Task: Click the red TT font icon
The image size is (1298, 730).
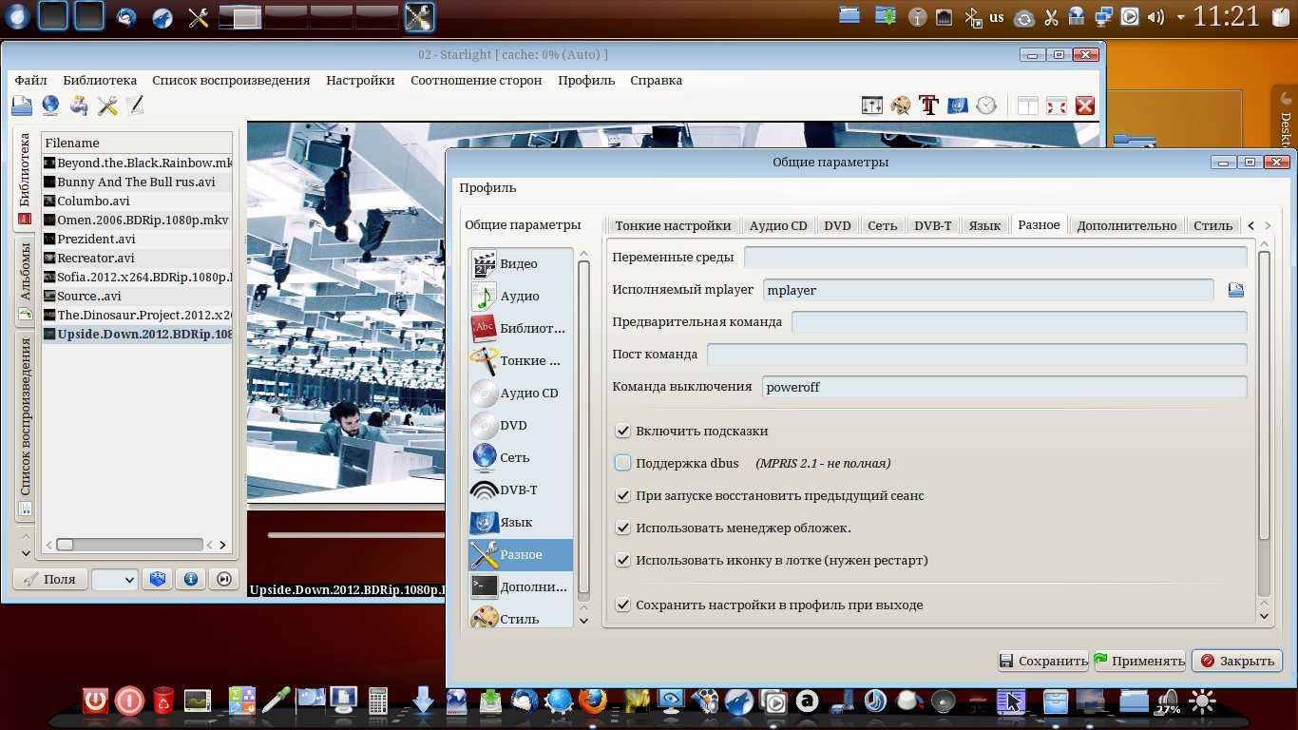Action: coord(928,106)
